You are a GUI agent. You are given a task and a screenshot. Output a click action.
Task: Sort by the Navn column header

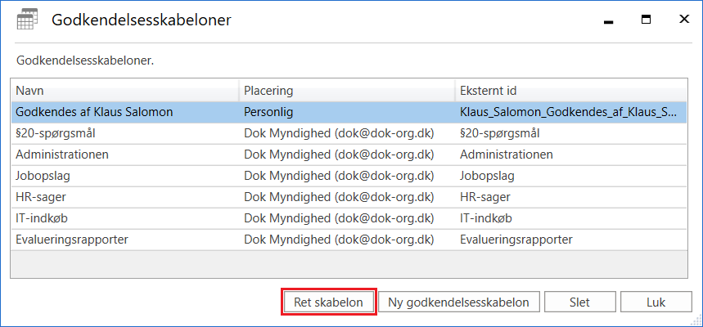124,90
